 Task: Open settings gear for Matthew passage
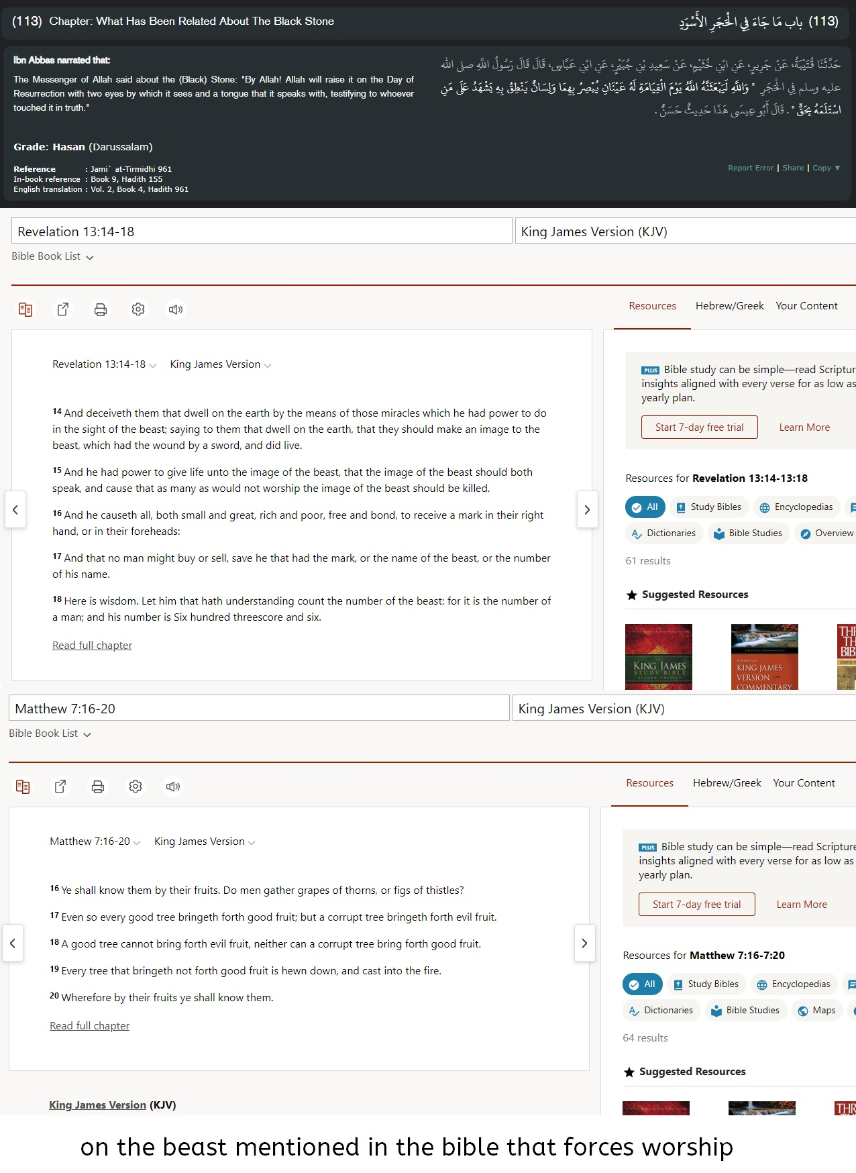pyautogui.click(x=136, y=786)
